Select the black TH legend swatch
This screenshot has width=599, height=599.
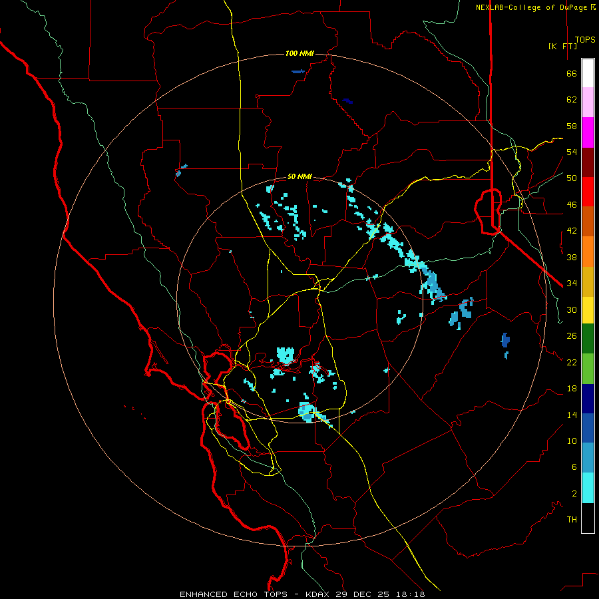[x=588, y=518]
